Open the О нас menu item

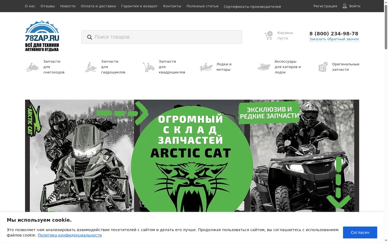click(x=30, y=6)
